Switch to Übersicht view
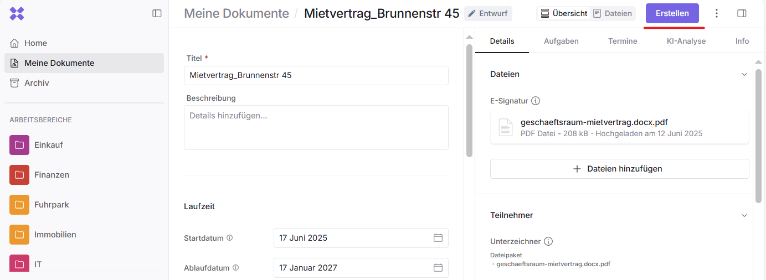 point(564,13)
